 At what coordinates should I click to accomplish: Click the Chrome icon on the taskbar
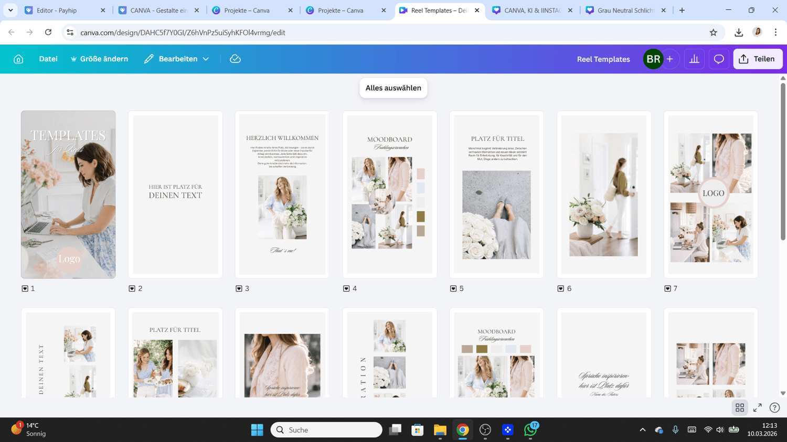coord(462,430)
